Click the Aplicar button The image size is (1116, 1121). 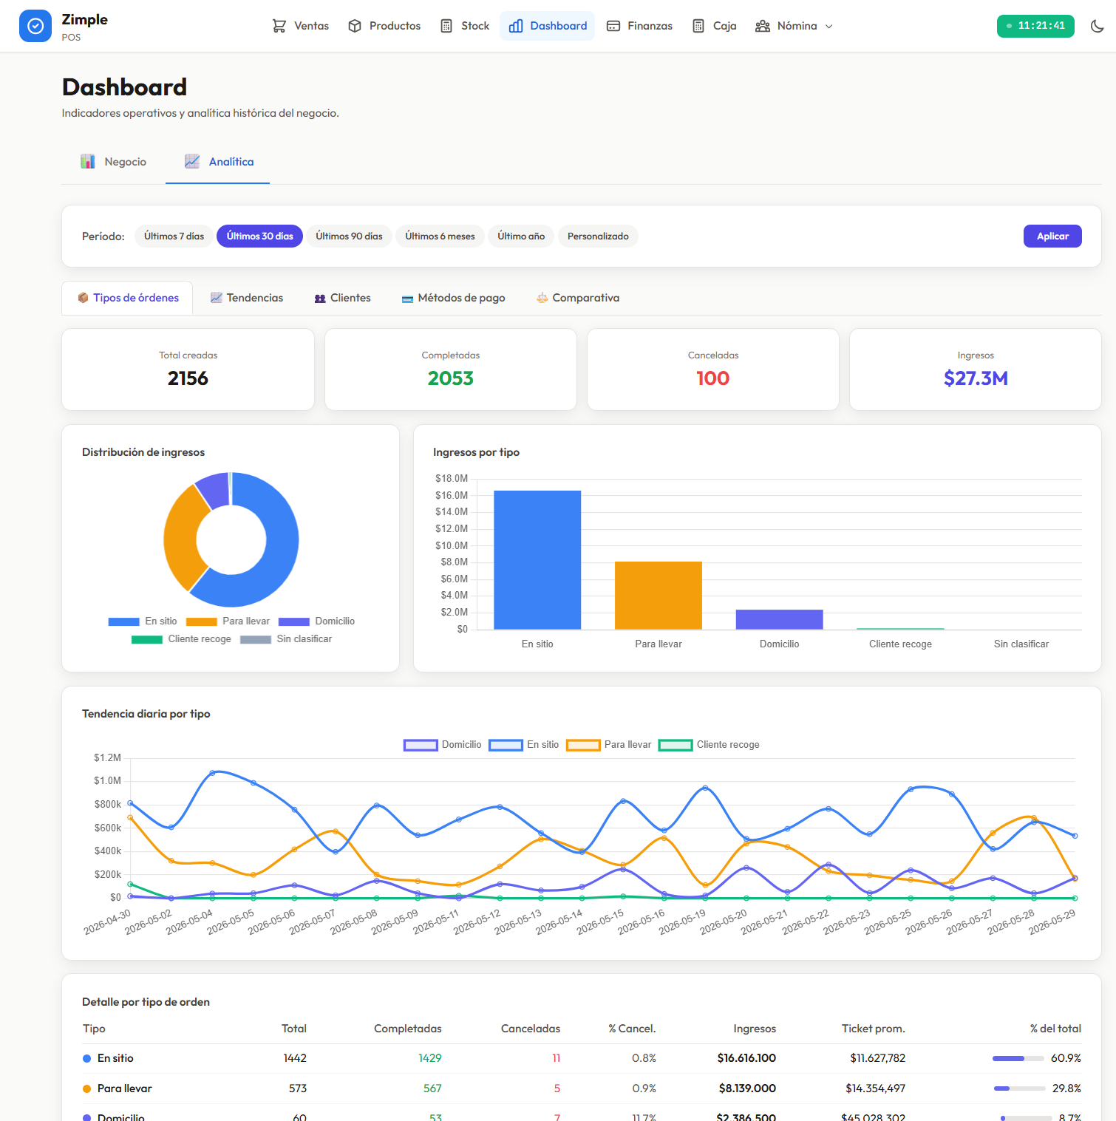[1052, 236]
